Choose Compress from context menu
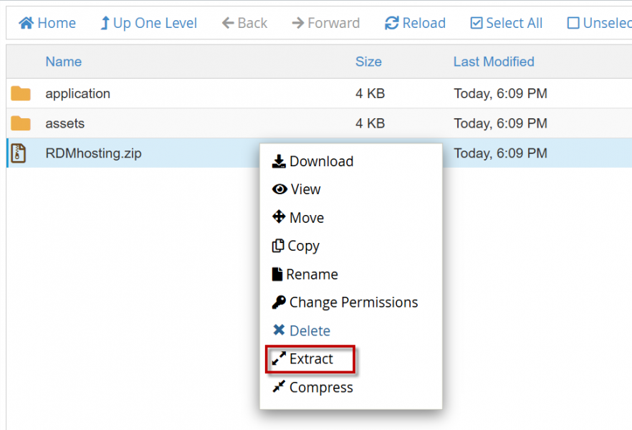 coord(313,388)
